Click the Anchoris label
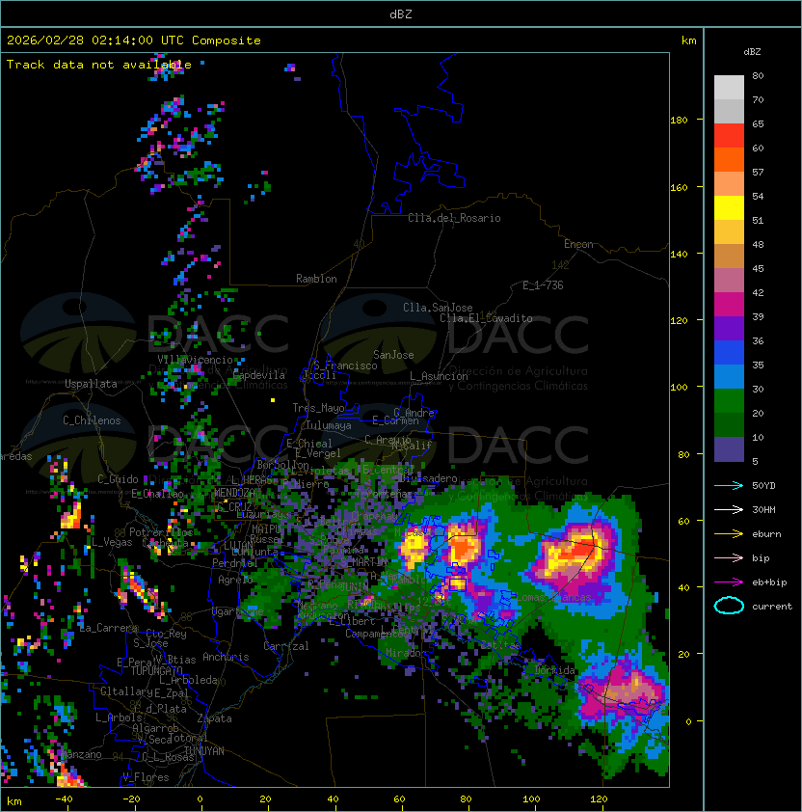 [x=226, y=657]
